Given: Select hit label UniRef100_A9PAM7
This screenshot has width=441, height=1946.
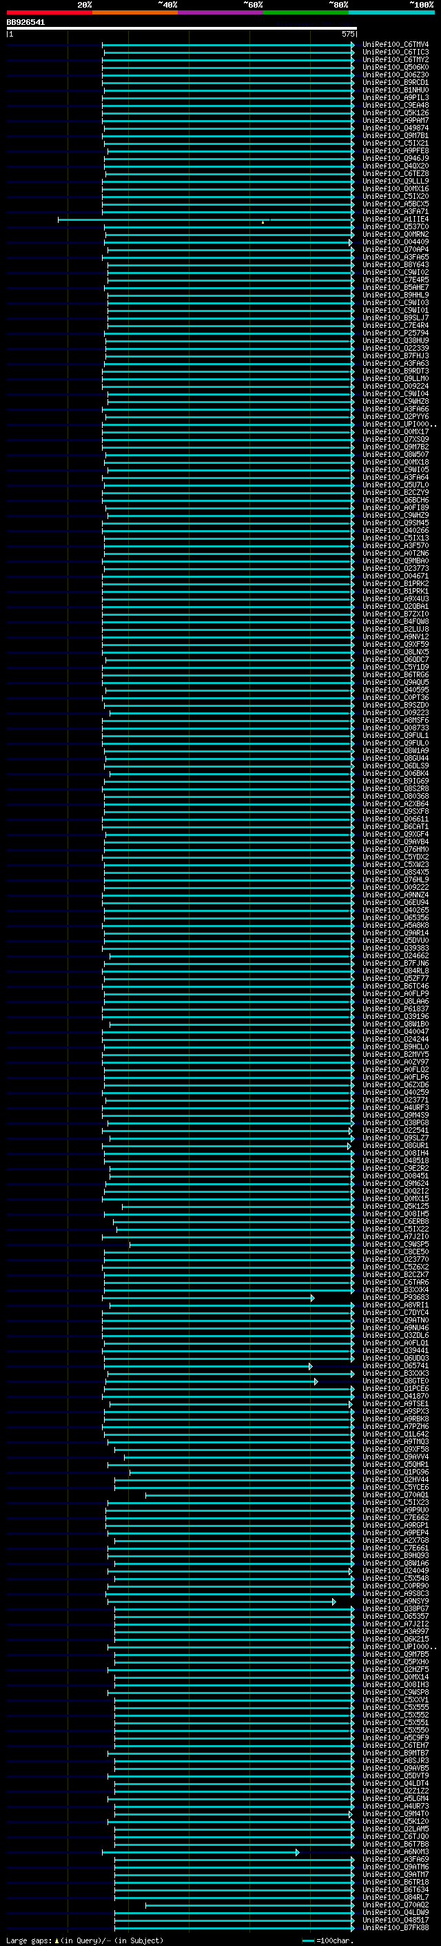Looking at the screenshot, I should point(396,120).
